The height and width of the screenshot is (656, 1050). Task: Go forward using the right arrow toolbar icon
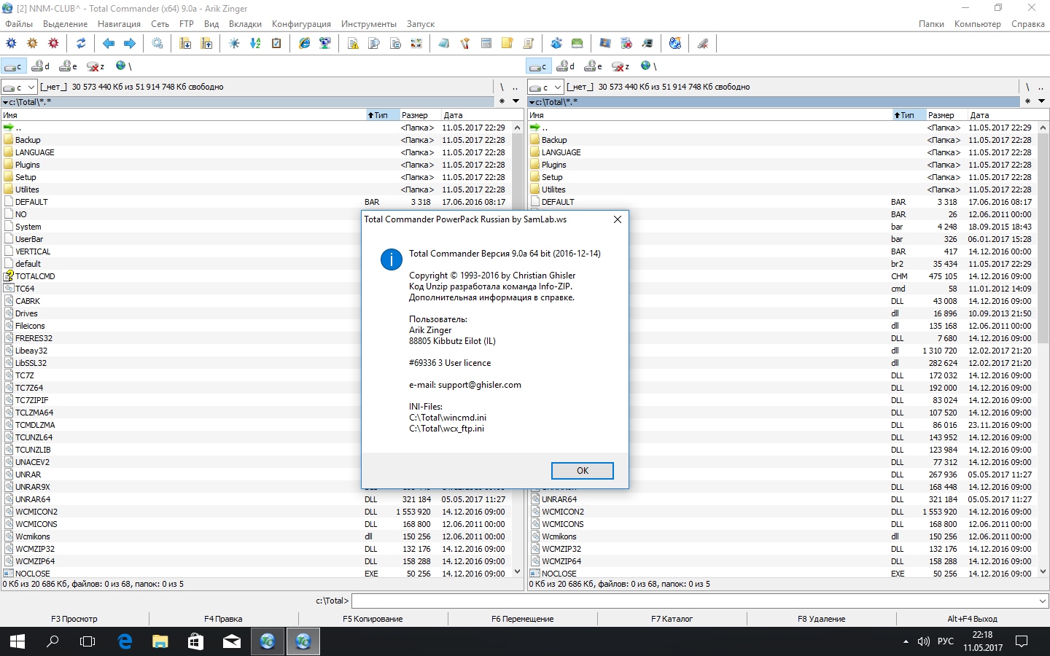(x=130, y=44)
